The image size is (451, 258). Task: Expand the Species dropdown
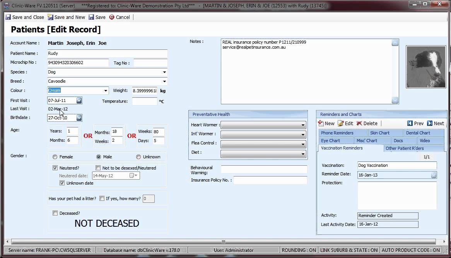pos(164,72)
